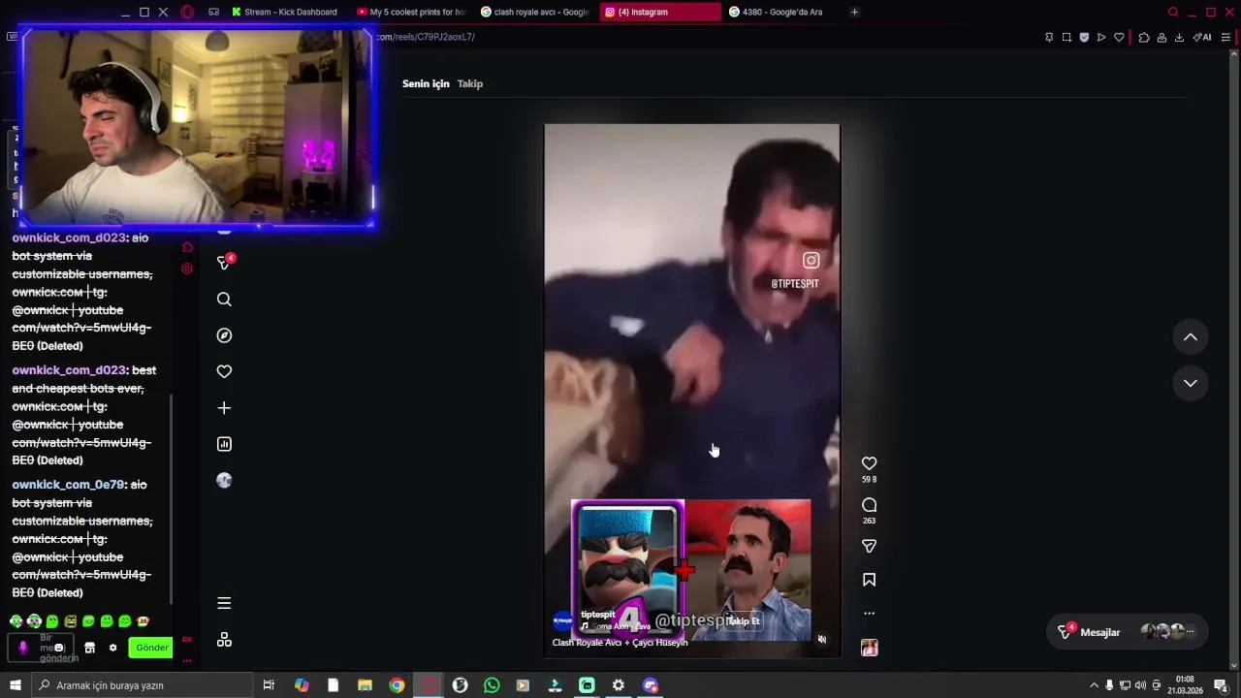Like the reel with the heart icon
1241x698 pixels.
tap(869, 463)
